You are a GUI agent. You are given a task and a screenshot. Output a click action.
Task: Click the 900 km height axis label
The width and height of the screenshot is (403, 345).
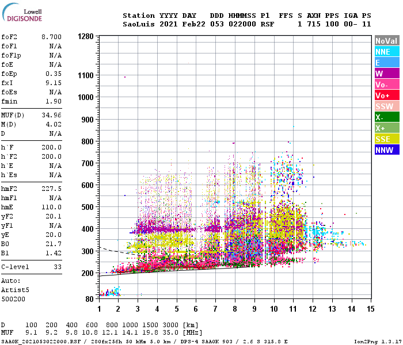point(88,120)
